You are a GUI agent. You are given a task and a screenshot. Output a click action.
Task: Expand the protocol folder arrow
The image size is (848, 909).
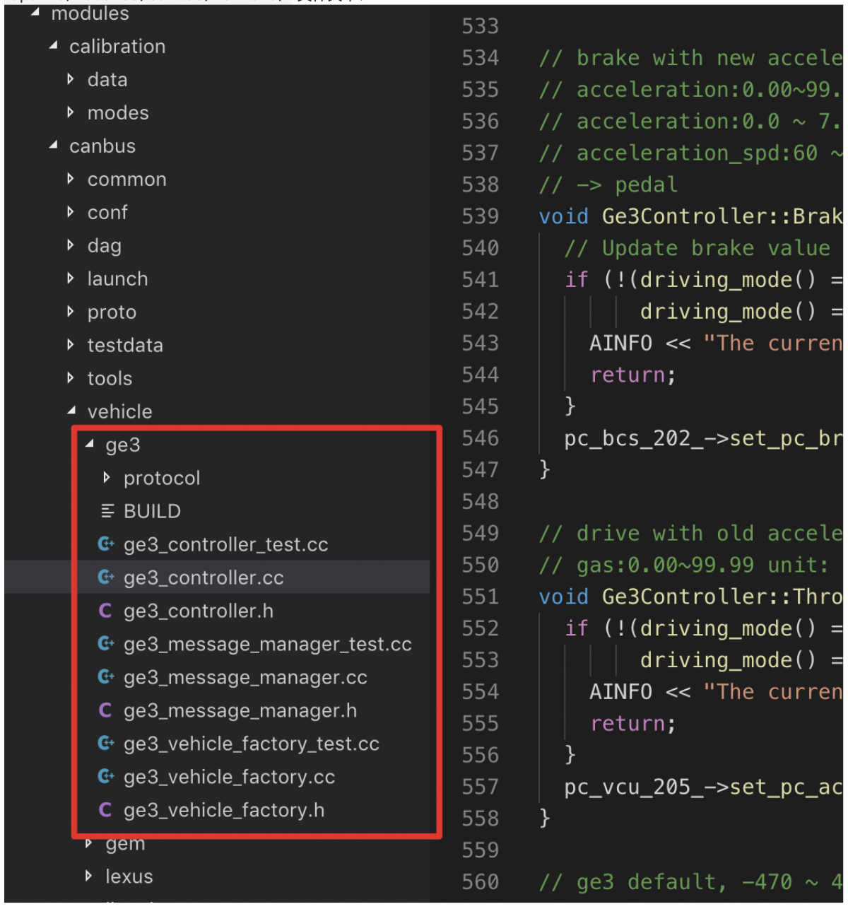pyautogui.click(x=107, y=478)
